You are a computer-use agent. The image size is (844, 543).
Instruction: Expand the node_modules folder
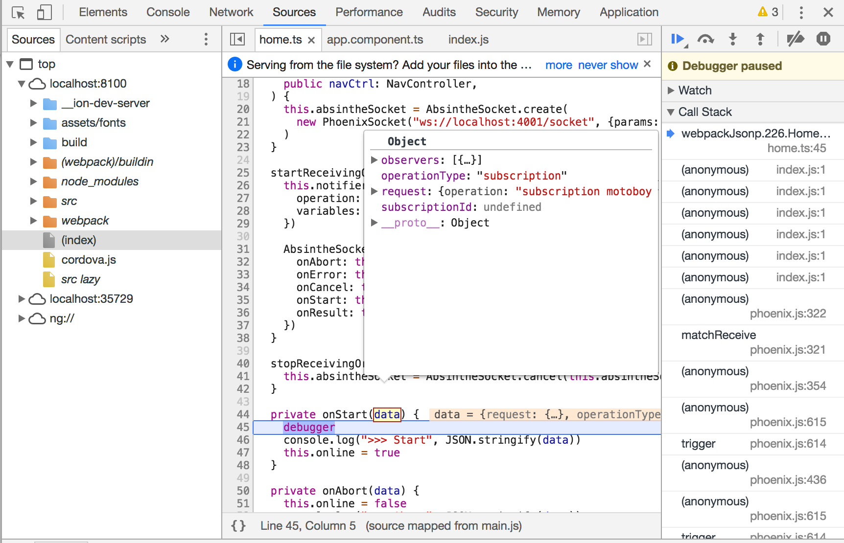click(x=33, y=181)
